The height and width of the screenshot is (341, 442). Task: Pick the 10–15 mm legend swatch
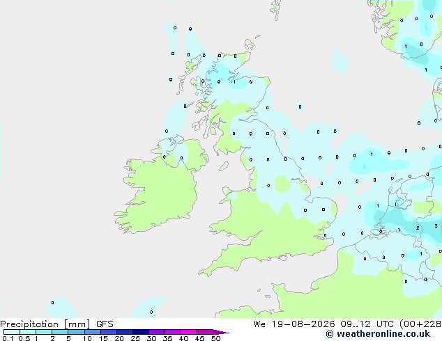tap(93, 332)
